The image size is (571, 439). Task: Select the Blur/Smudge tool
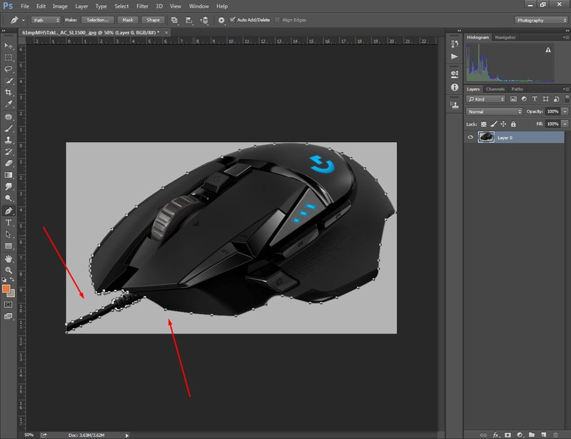[x=8, y=186]
